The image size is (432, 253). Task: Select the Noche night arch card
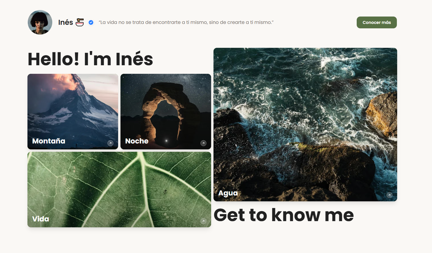[x=166, y=112]
